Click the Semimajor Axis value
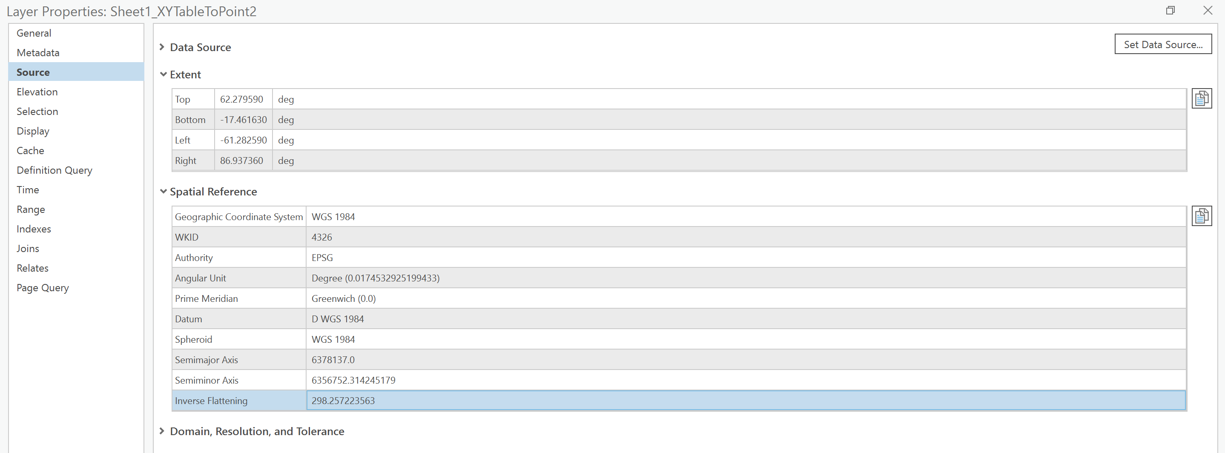 [333, 359]
